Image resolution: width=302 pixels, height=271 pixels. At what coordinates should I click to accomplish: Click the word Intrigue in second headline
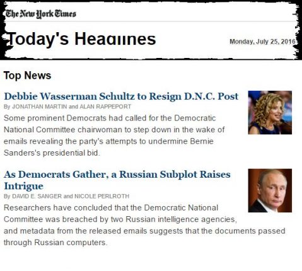pyautogui.click(x=24, y=186)
